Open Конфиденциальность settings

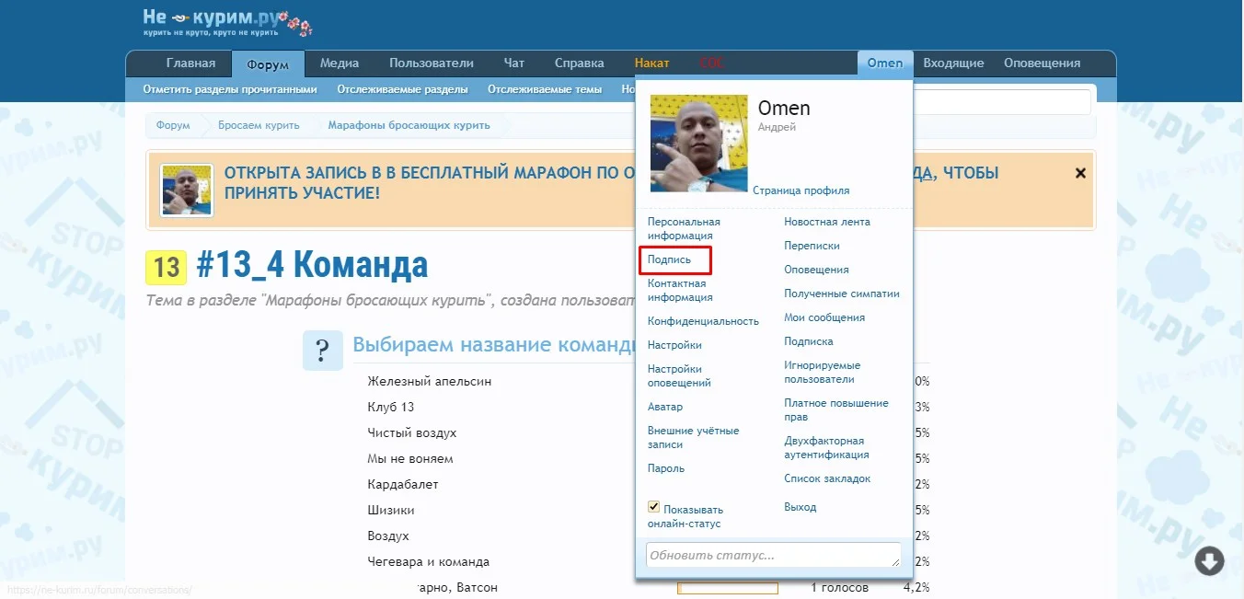coord(703,321)
